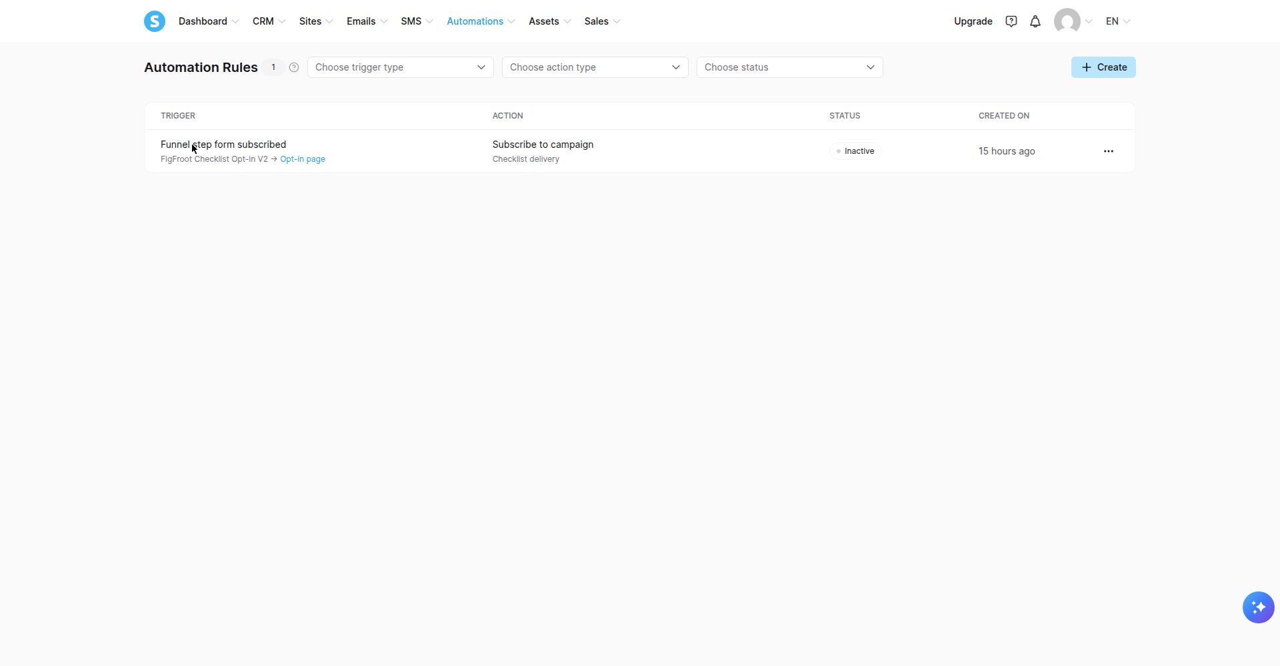Click 'Subscribe to campaign' action text

[x=543, y=145]
